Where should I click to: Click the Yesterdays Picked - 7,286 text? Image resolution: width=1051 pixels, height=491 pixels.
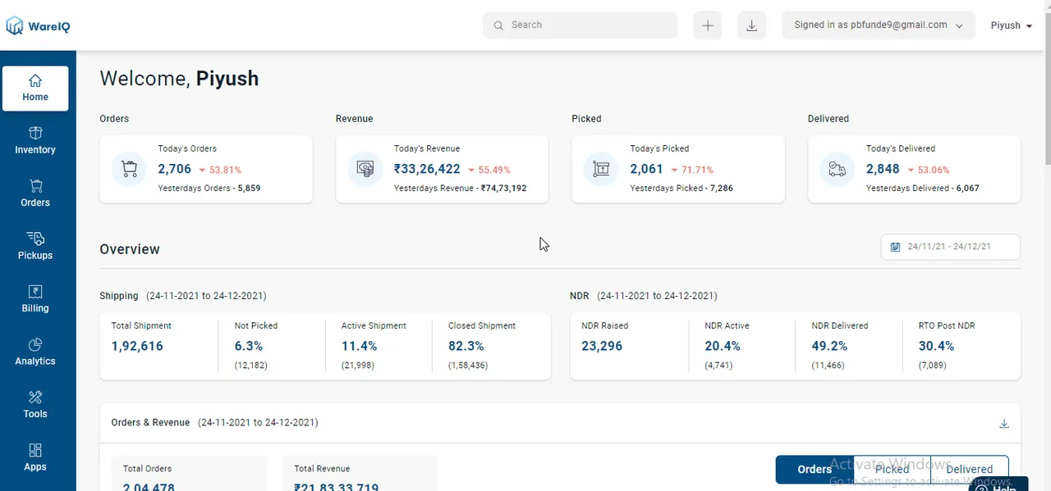682,189
